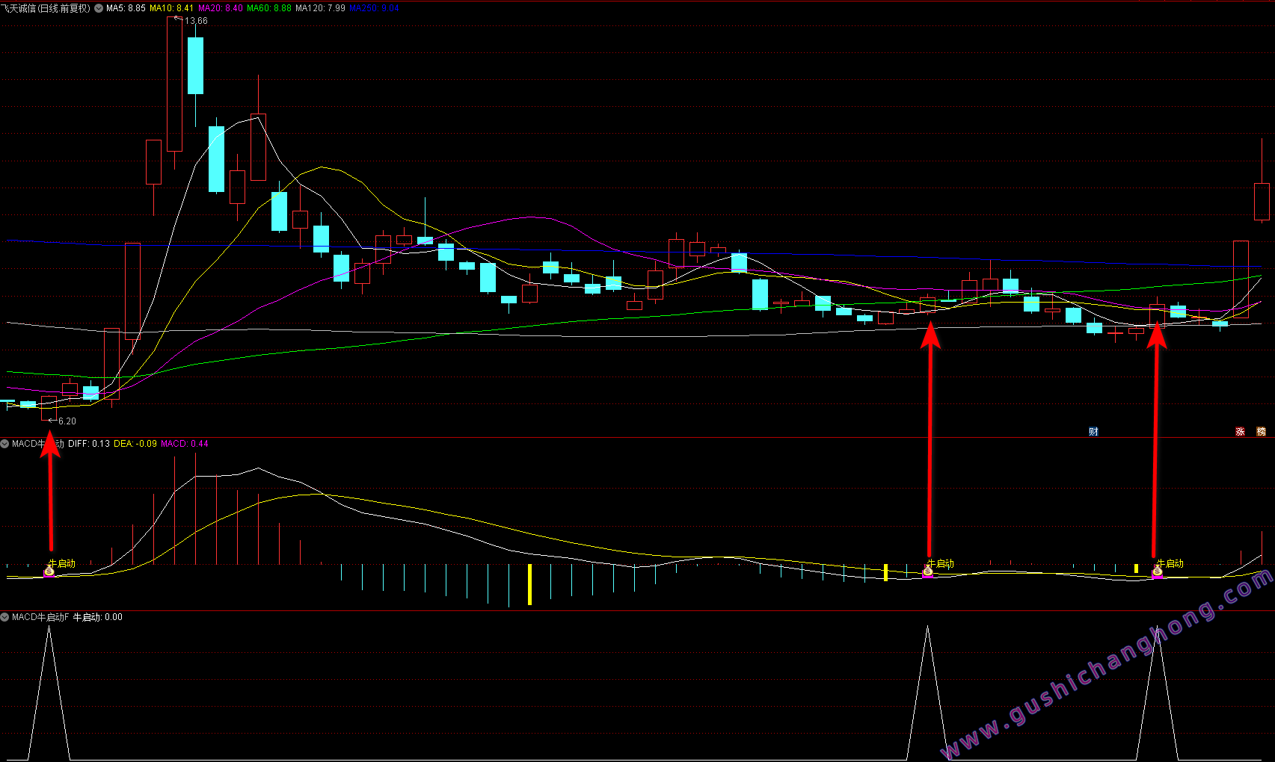Click the MA250: 9.04 legend value
This screenshot has width=1275, height=762.
point(374,8)
